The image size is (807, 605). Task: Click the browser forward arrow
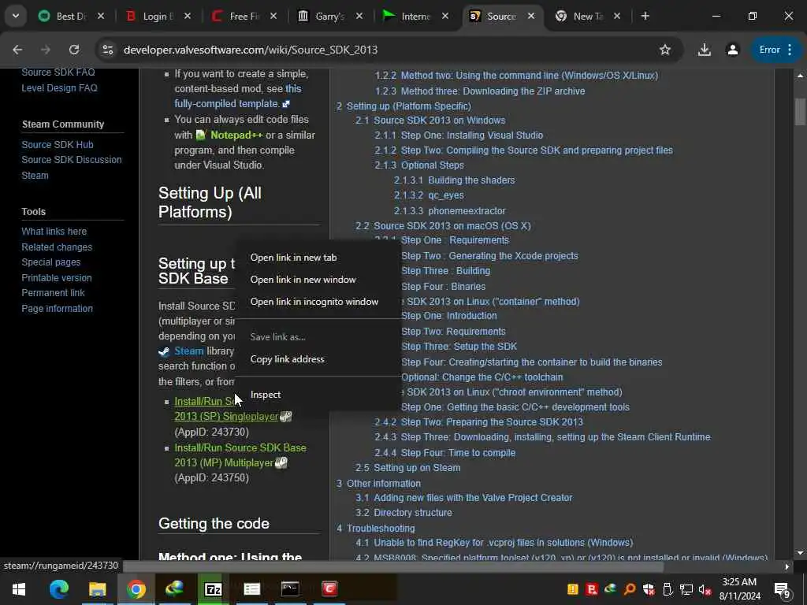tap(46, 50)
